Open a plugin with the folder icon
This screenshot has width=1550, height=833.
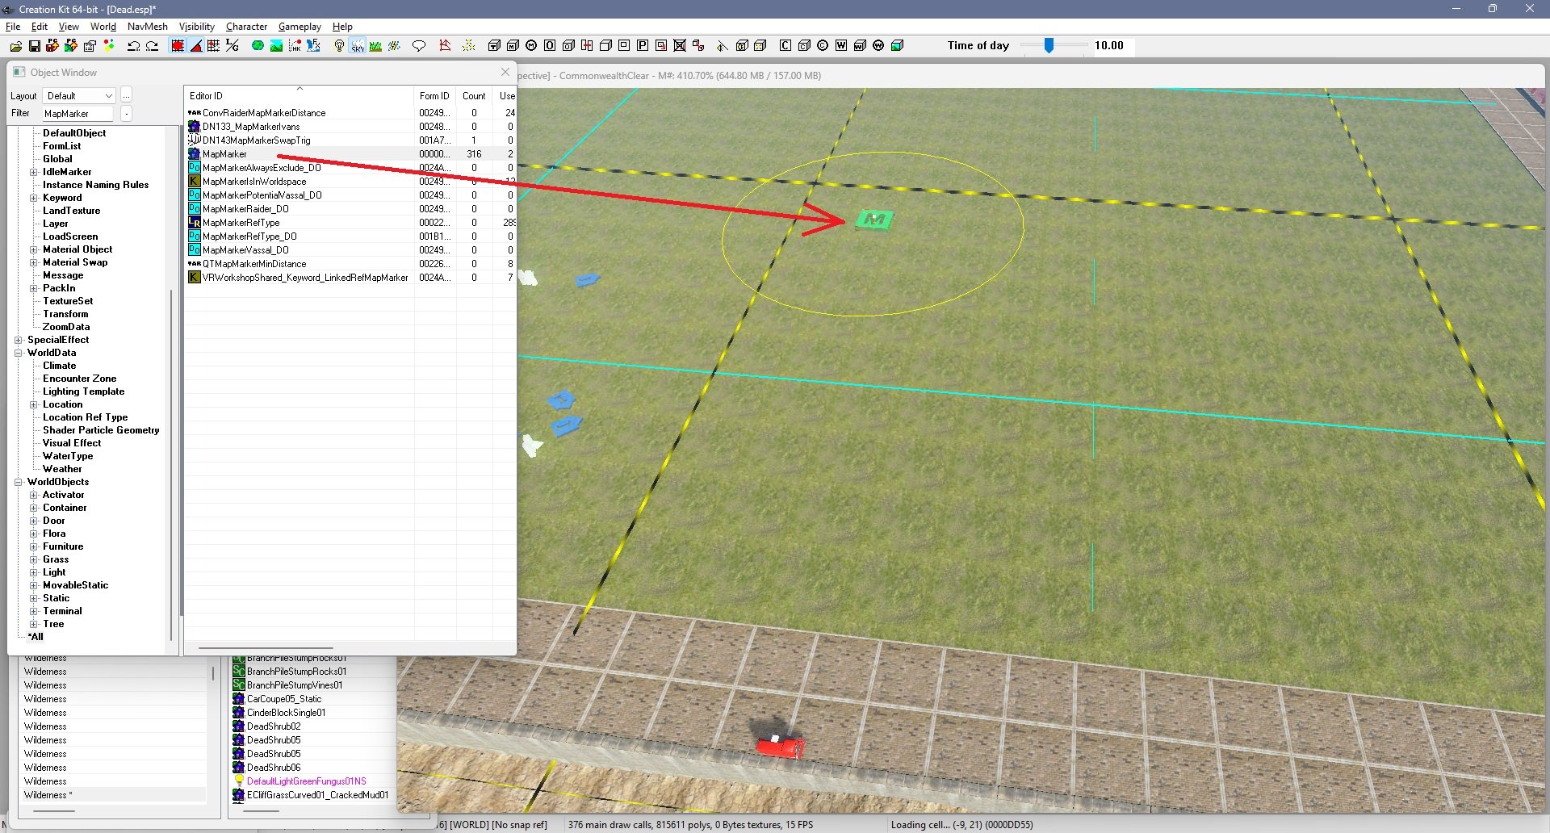[x=16, y=46]
